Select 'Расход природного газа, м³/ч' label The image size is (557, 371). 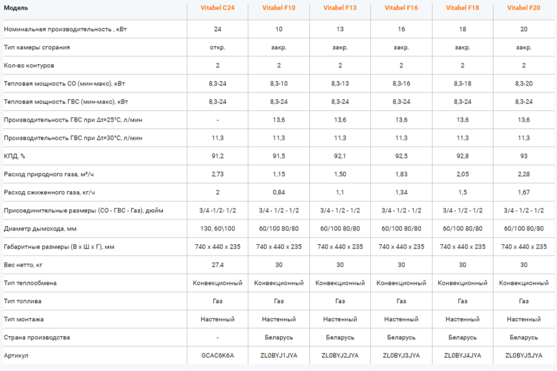click(49, 174)
